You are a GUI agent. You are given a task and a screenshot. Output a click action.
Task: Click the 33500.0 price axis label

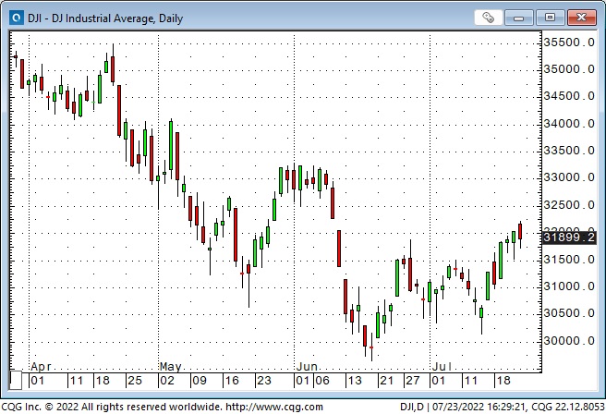pyautogui.click(x=569, y=151)
